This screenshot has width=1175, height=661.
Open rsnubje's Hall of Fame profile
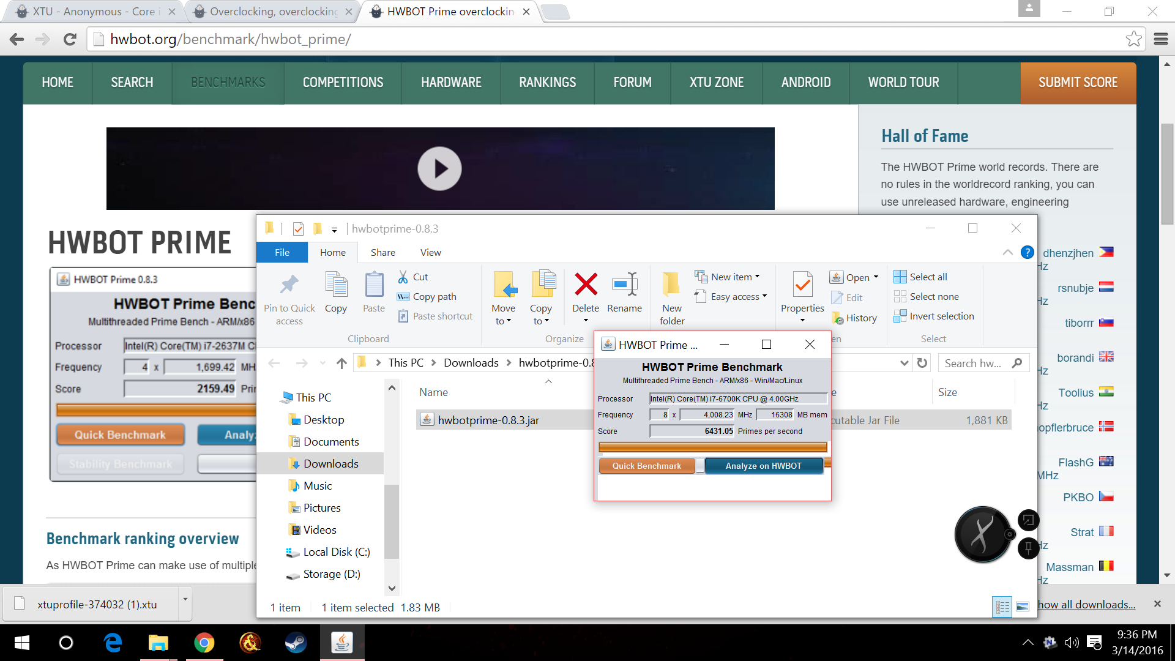tap(1075, 288)
